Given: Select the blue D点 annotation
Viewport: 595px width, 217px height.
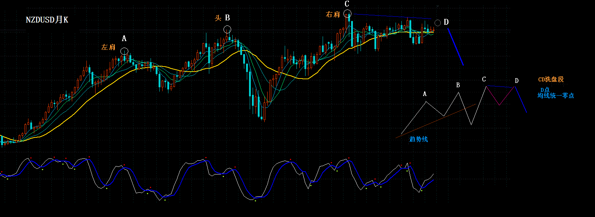Looking at the screenshot, I should (x=545, y=90).
